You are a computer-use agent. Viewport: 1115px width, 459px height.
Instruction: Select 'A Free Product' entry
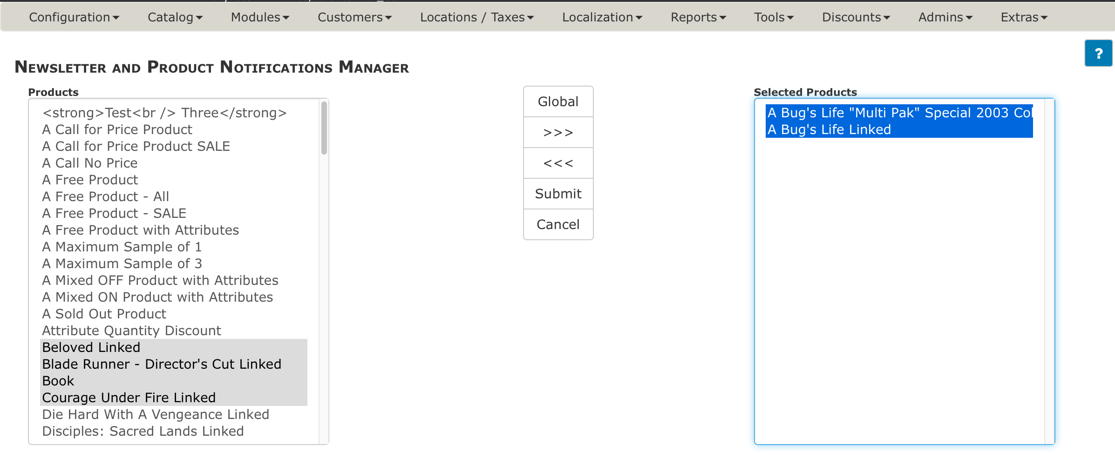(x=174, y=180)
